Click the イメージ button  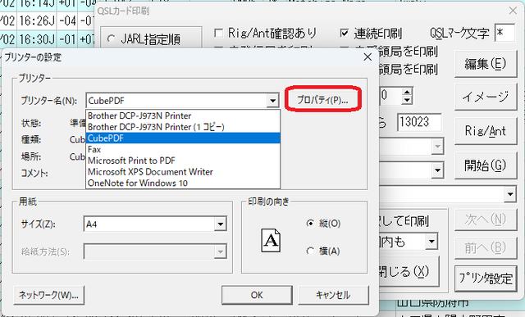tap(486, 97)
